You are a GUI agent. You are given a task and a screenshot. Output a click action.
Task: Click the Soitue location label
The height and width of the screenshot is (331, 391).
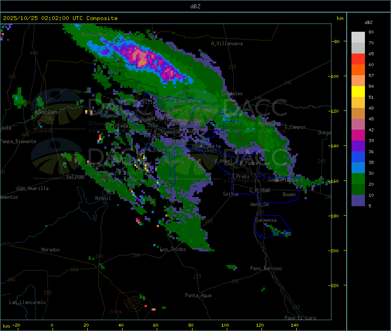231,194
